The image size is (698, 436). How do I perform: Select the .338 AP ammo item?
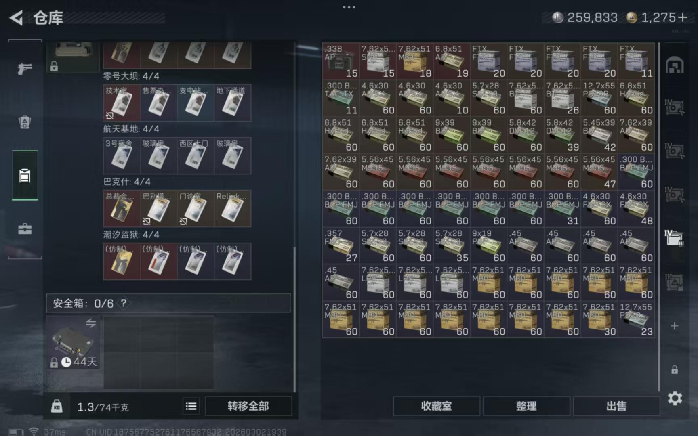(341, 61)
